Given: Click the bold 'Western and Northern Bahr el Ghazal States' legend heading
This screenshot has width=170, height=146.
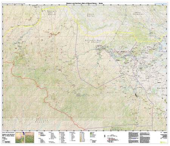Looking at the screenshot, I should [8, 135].
